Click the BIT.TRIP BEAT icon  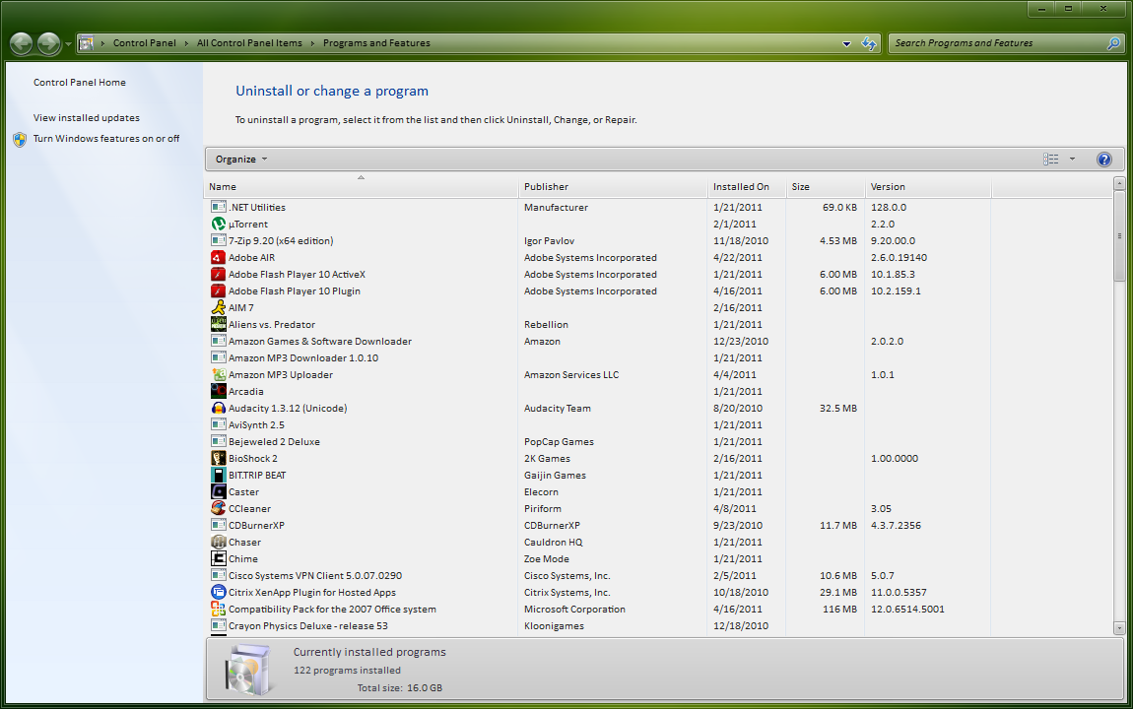(x=218, y=475)
